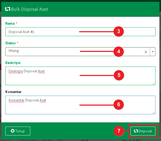The width and height of the screenshot is (161, 141).
Task: Click the Bulk Disposal Aset title text
Action: click(x=30, y=9)
